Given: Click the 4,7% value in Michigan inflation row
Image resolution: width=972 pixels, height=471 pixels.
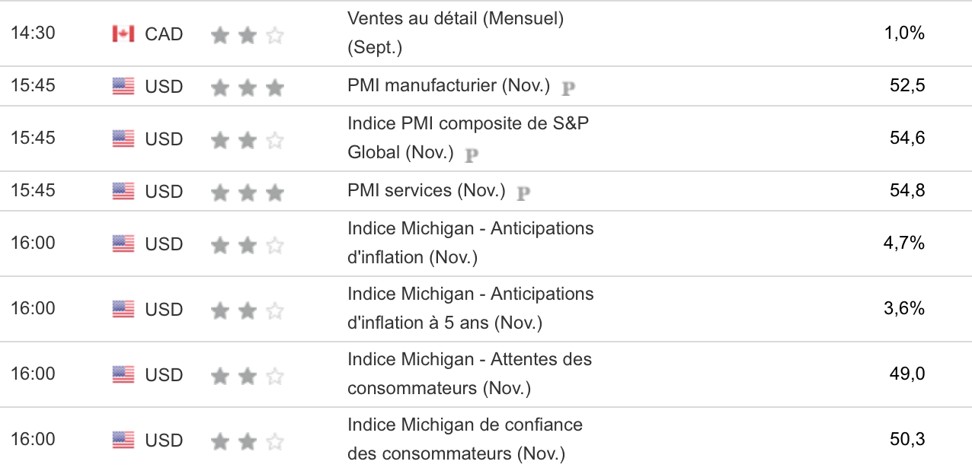Looking at the screenshot, I should coord(905,243).
